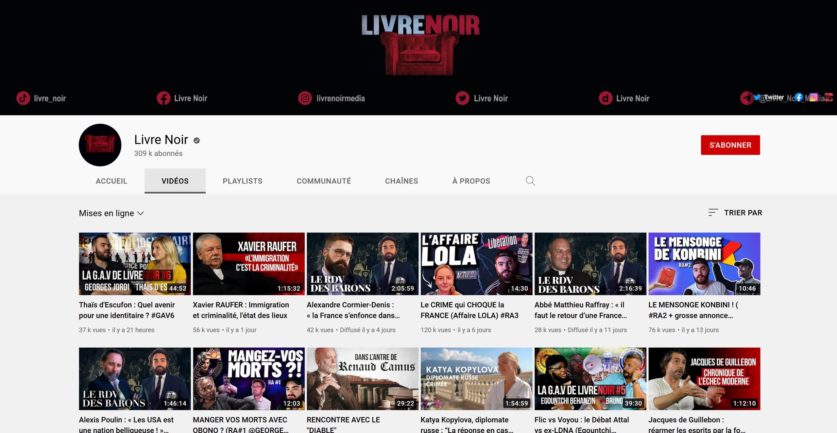837x433 pixels.
Task: Click the Livre Noir channel name heading
Action: click(x=161, y=140)
